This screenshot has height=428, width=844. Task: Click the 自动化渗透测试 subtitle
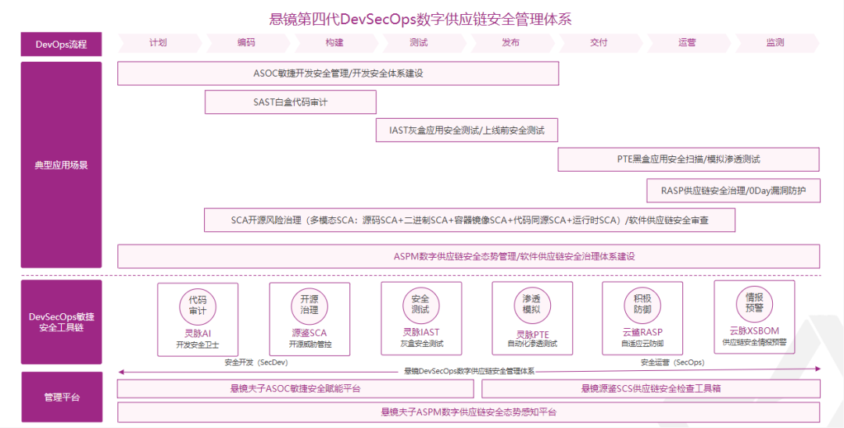click(532, 344)
